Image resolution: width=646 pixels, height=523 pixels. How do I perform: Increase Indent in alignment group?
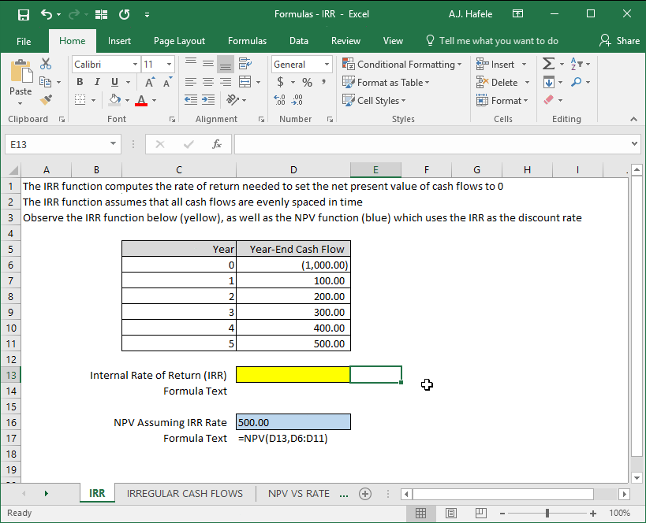pos(208,99)
